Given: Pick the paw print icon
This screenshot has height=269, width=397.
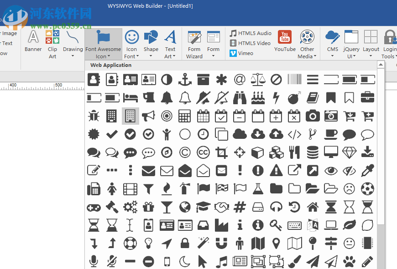Looking at the screenshot, I should pos(349,261).
